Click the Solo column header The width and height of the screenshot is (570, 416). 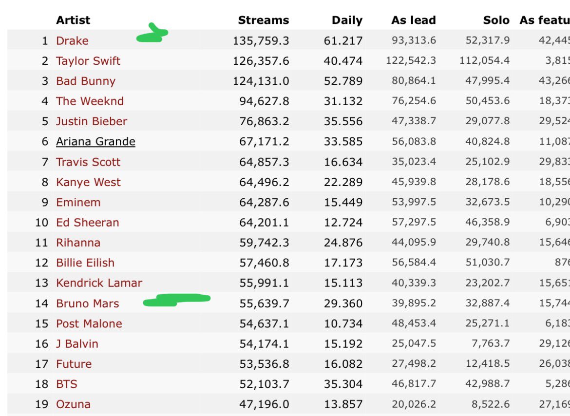click(x=496, y=20)
